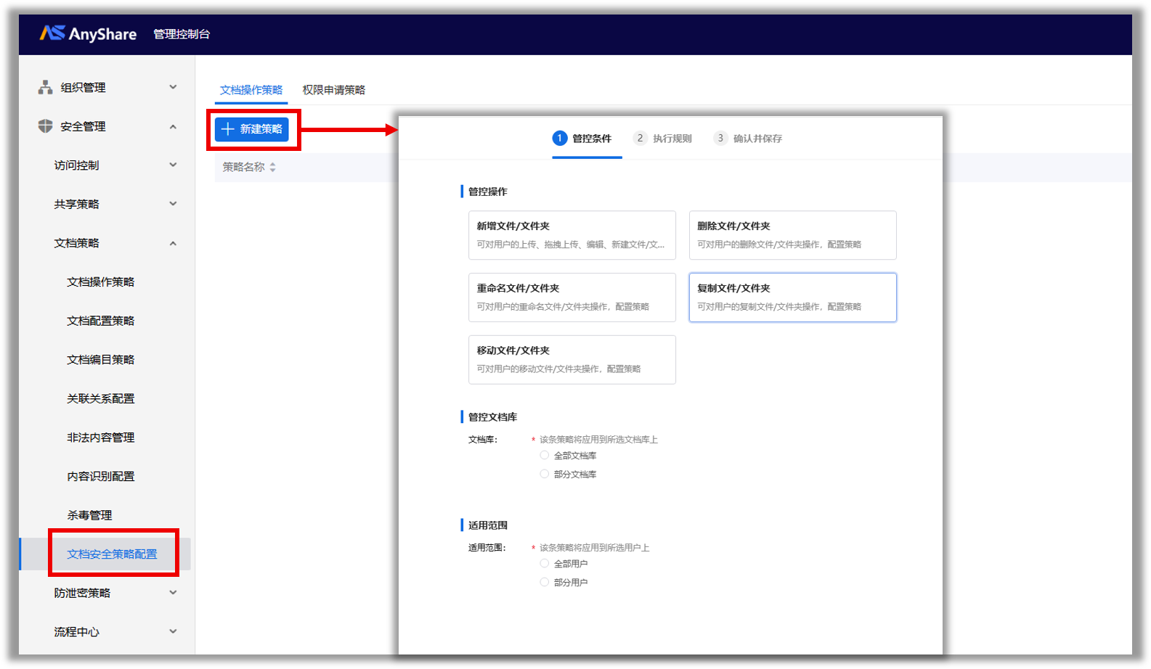
Task: Click step 3 circle for 确认并保存
Action: (720, 138)
